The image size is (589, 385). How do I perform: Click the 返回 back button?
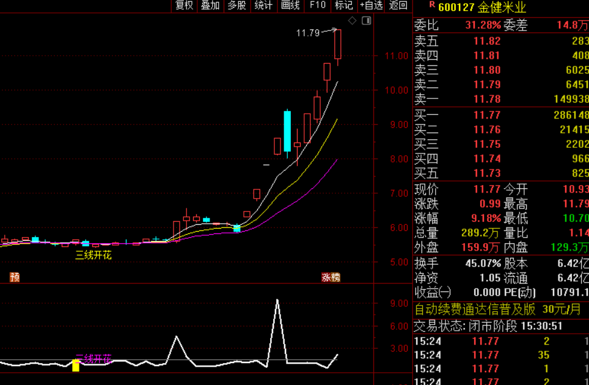pos(398,5)
